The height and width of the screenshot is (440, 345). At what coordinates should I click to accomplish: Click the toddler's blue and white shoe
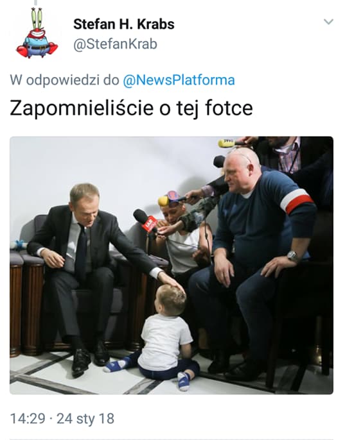[x=183, y=382]
